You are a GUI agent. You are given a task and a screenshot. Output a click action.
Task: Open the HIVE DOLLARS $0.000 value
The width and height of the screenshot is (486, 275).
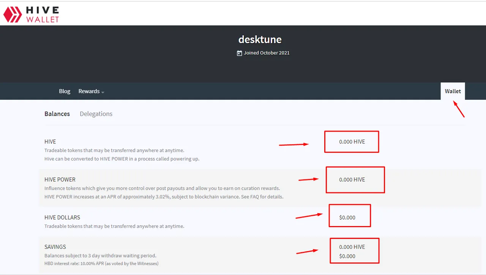point(347,217)
